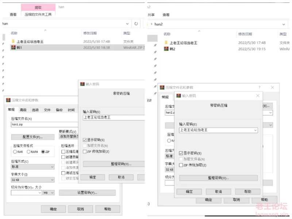Open the 字典大小 32 KB dropdown on the left
Viewport: 292px width, 219px height.
[33, 180]
